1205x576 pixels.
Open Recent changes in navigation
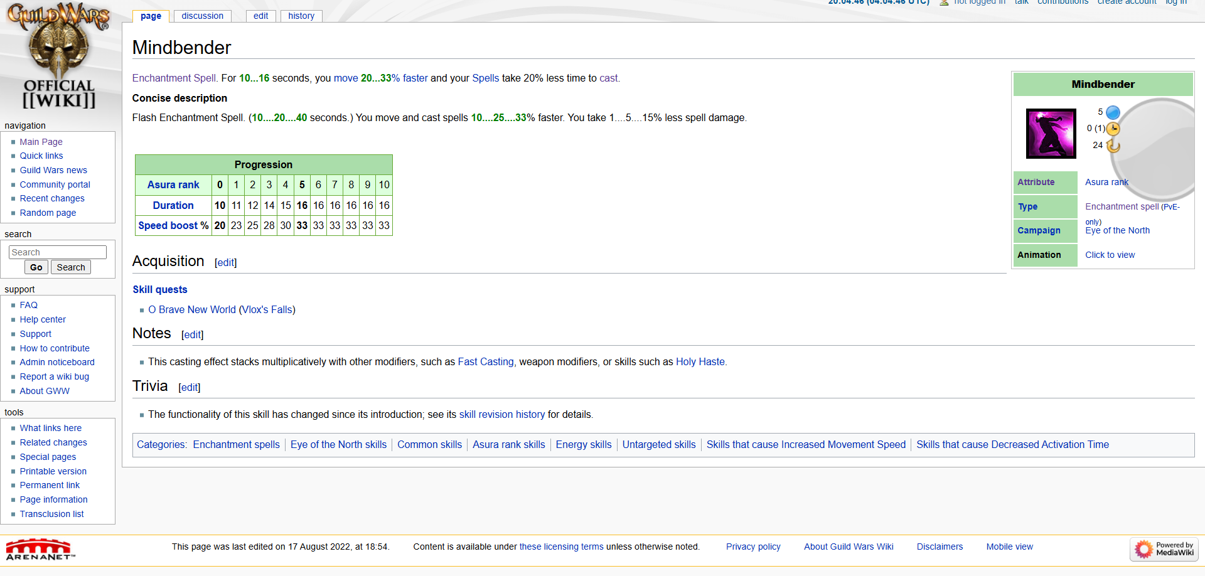click(52, 198)
